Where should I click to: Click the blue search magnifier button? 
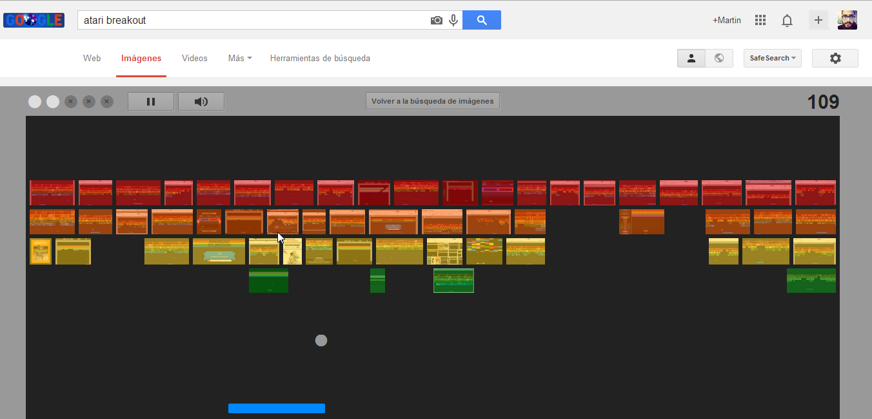pyautogui.click(x=482, y=20)
